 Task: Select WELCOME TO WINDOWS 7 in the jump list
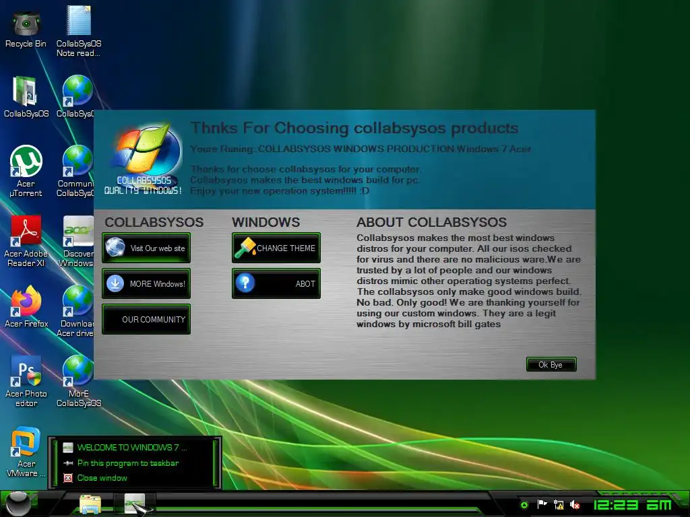pyautogui.click(x=132, y=448)
